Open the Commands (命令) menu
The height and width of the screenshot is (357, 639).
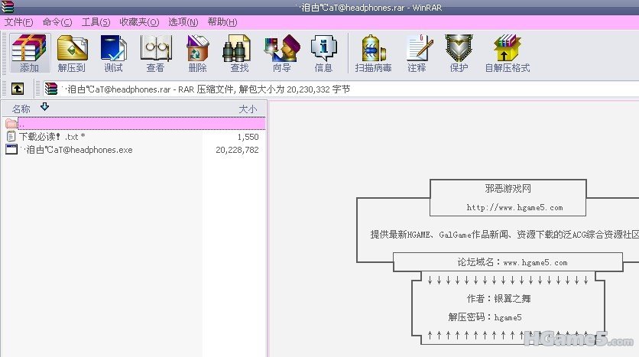[x=57, y=22]
